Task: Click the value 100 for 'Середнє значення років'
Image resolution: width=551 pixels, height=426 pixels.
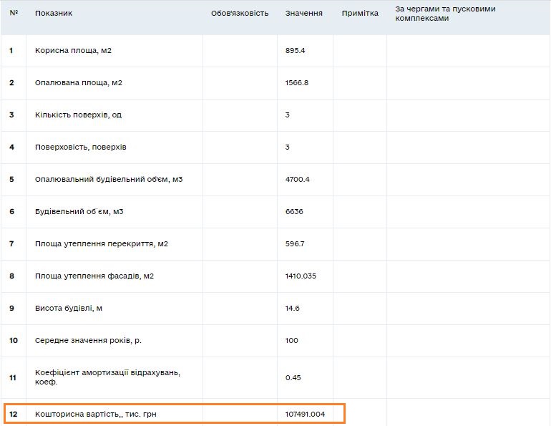Action: point(292,341)
